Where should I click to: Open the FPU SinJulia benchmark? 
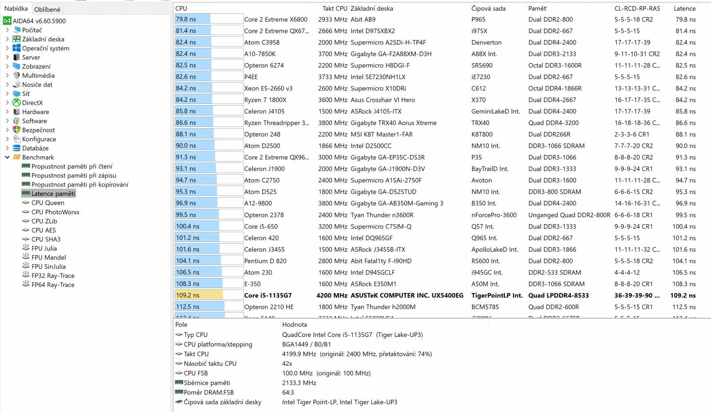coord(48,266)
